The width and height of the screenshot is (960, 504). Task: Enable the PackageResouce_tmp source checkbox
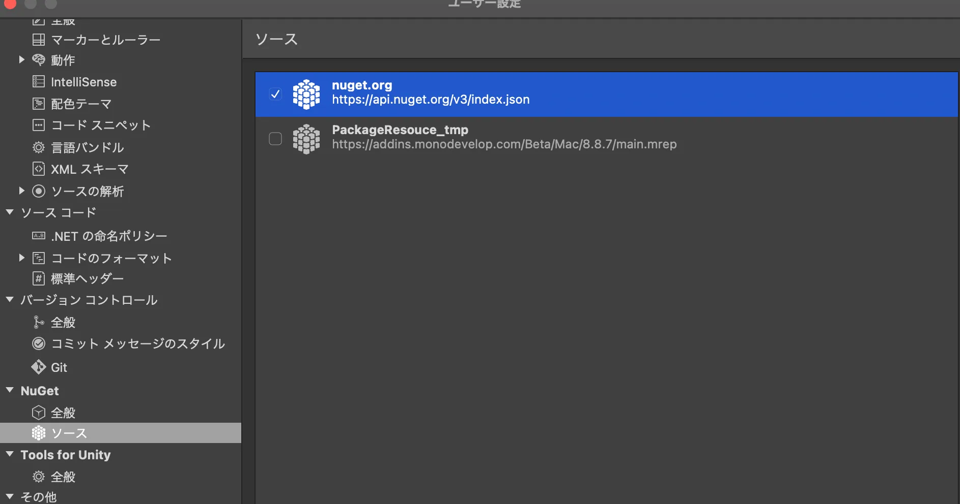point(275,138)
